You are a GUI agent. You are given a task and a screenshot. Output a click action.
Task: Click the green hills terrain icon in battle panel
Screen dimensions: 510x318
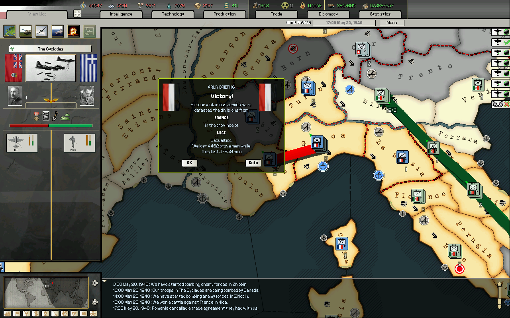(65, 116)
